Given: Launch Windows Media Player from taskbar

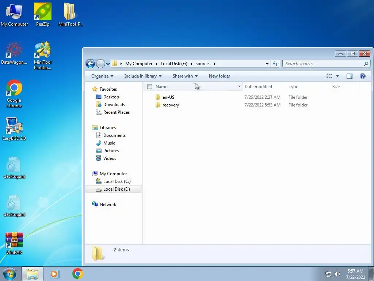Looking at the screenshot, I should point(55,274).
